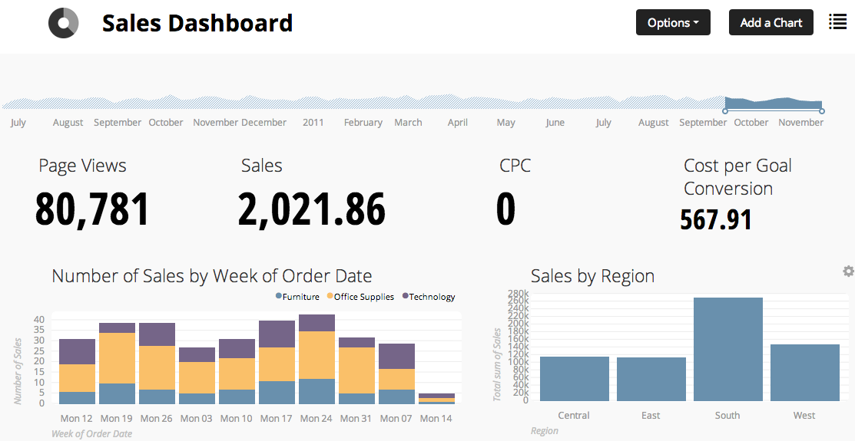
Task: Click the West region bar
Action: pyautogui.click(x=804, y=372)
